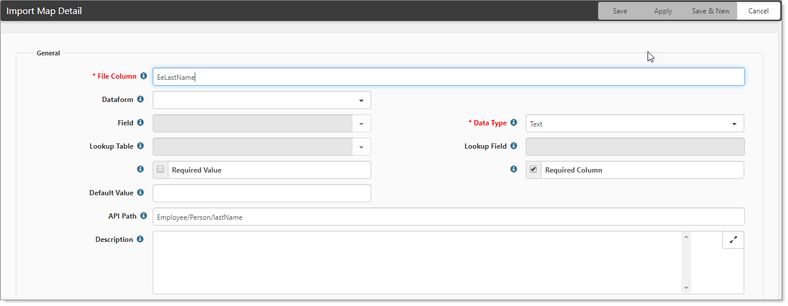Click the Description scrollbar up arrow
788x306 pixels.
687,237
